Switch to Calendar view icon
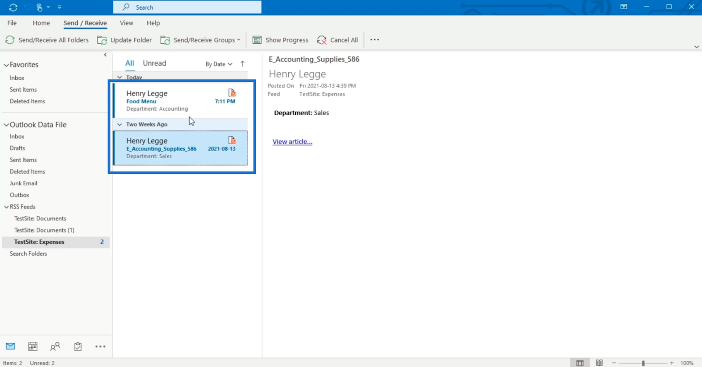Viewport: 702px width, 367px height. [x=33, y=346]
